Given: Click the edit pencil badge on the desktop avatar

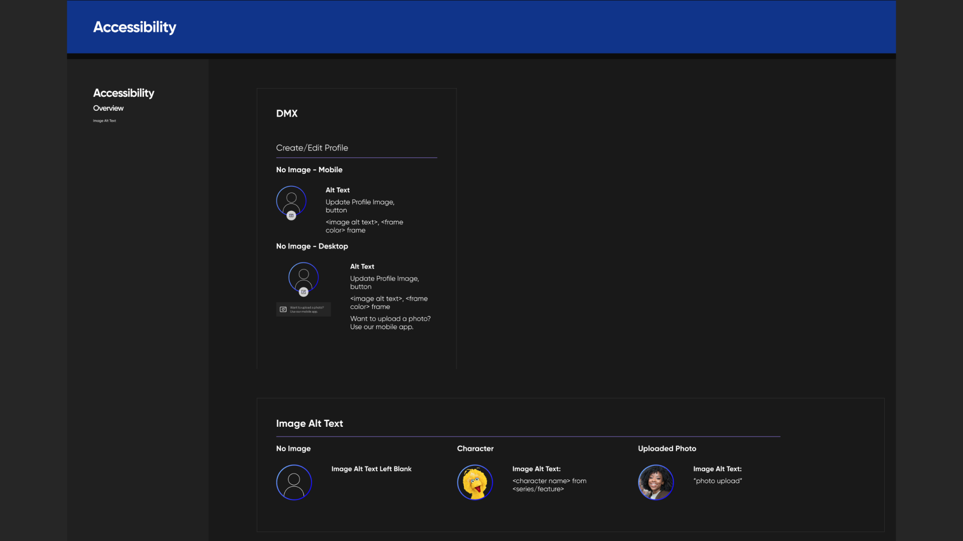Looking at the screenshot, I should (303, 292).
